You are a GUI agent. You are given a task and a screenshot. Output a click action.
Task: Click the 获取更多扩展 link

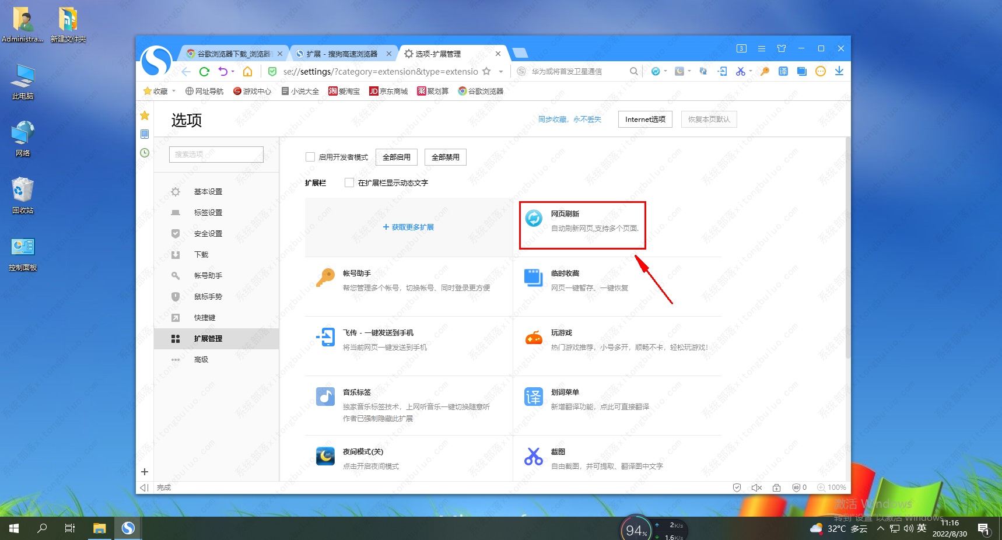[x=409, y=227]
